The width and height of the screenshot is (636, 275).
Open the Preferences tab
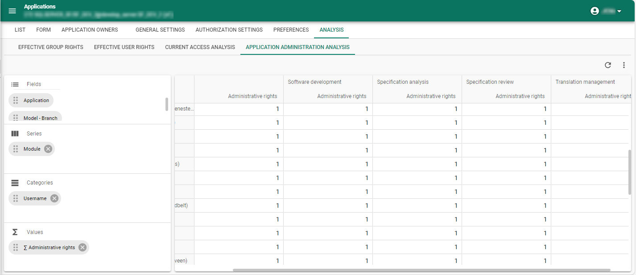point(291,30)
